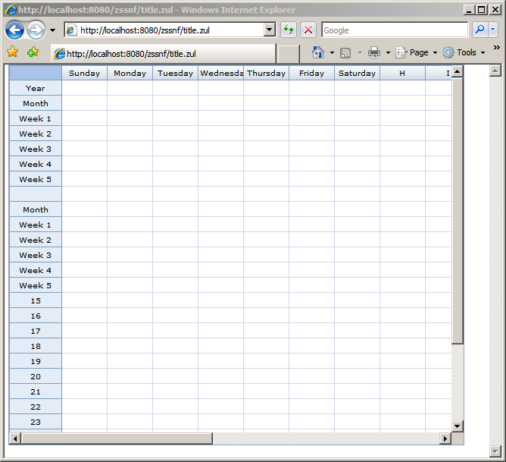The height and width of the screenshot is (462, 506).
Task: Click the Home page icon
Action: [318, 52]
